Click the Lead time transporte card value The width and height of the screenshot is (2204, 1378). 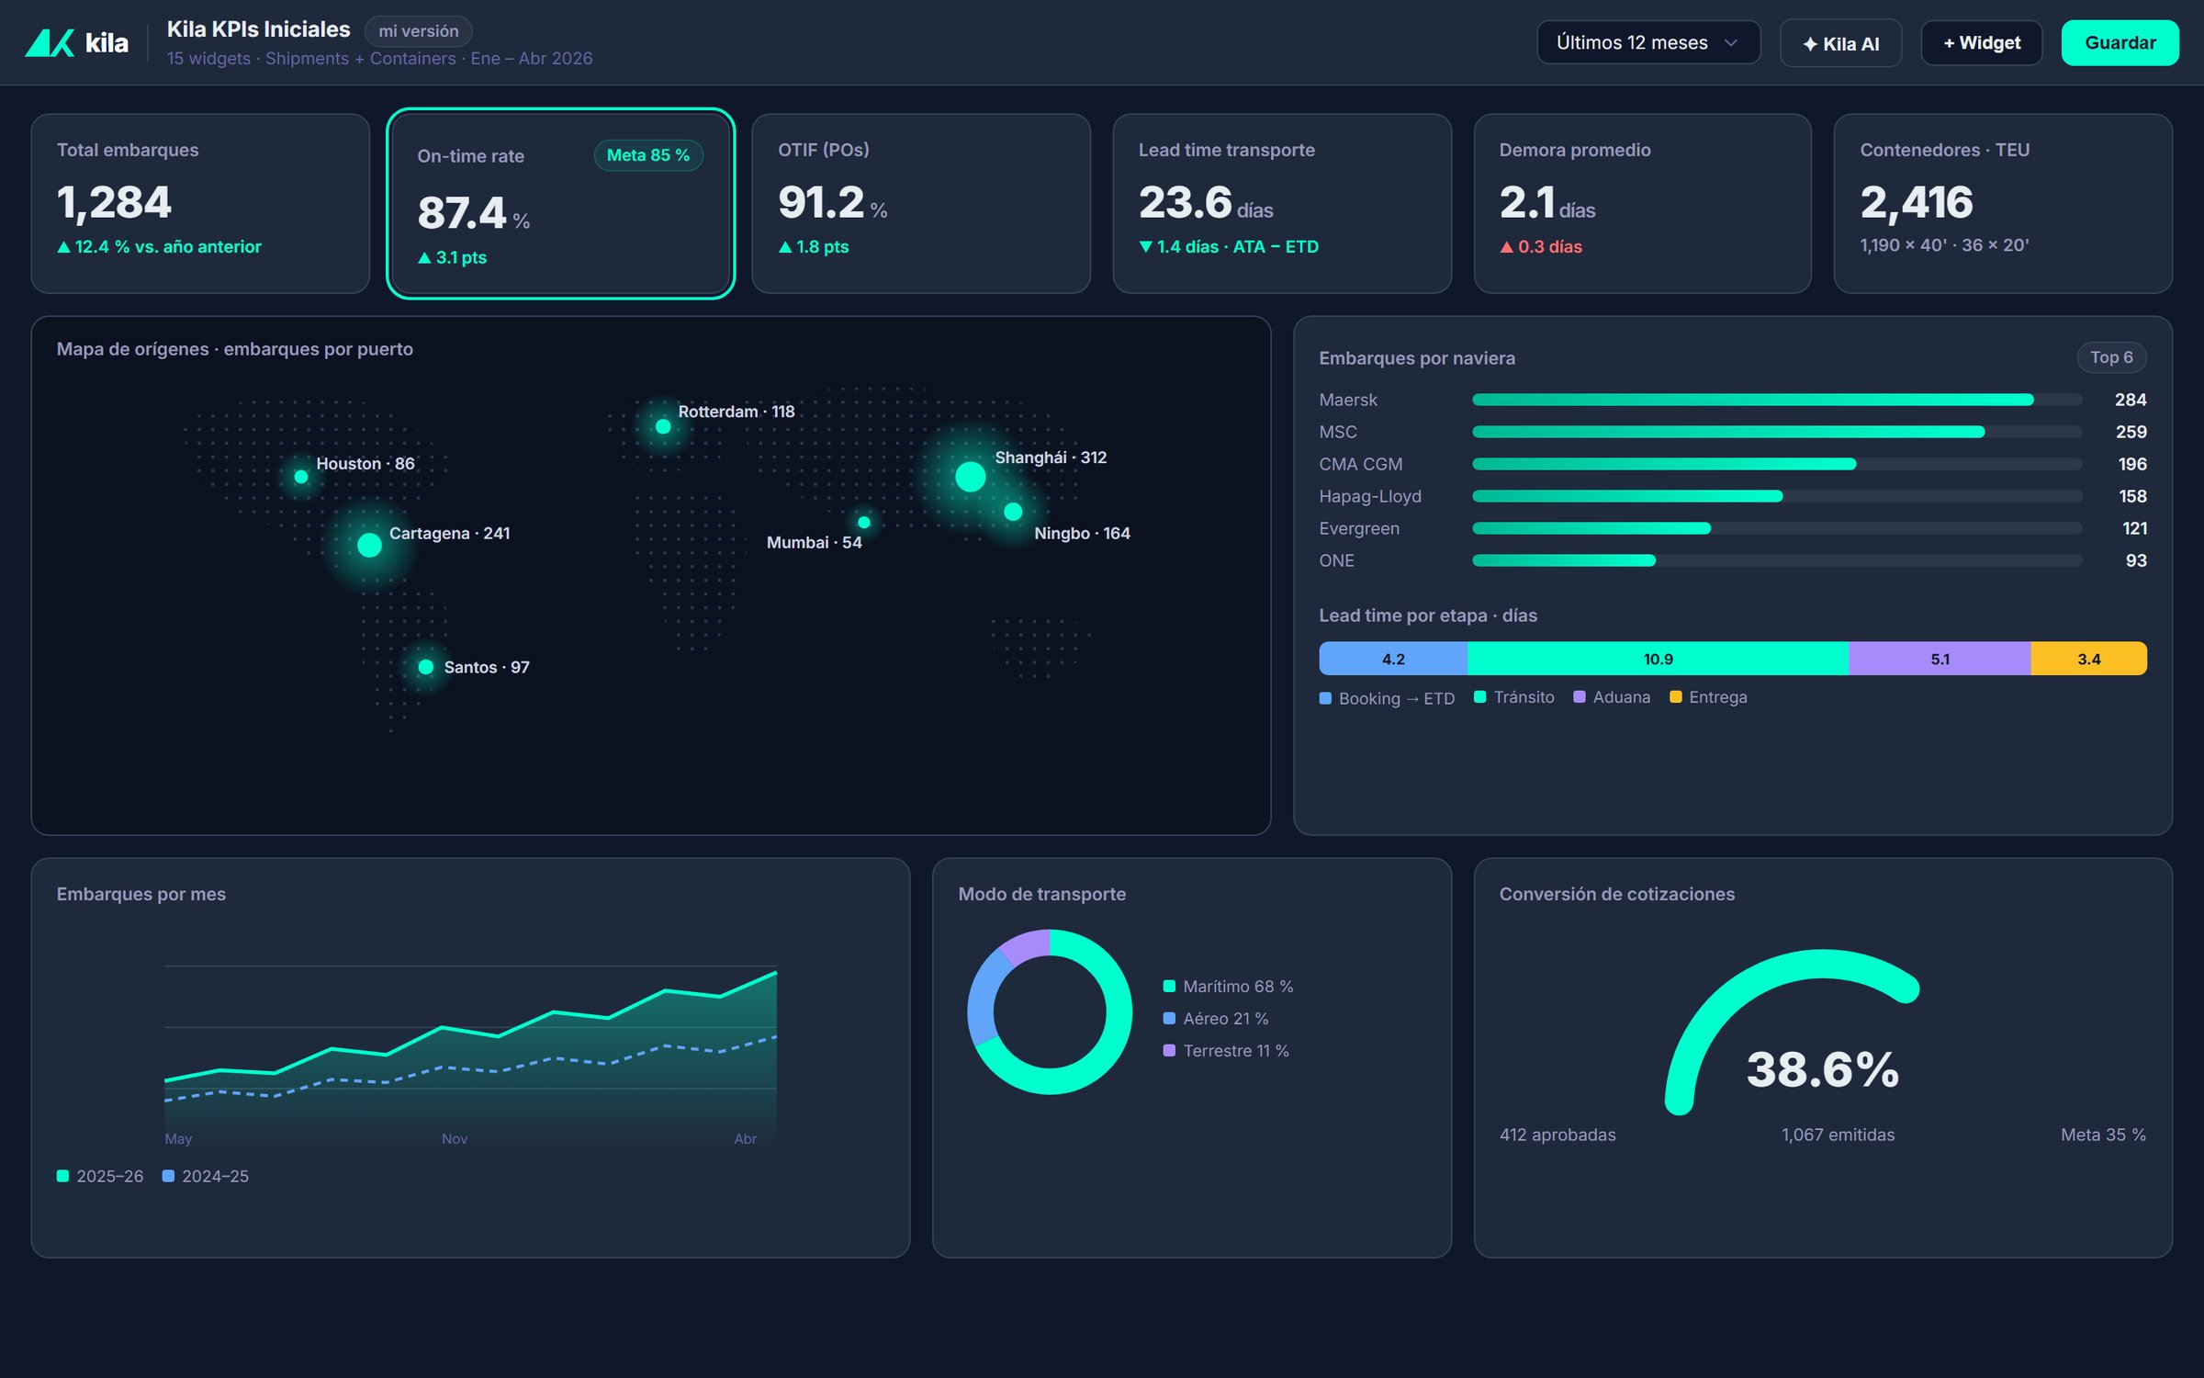1185,202
